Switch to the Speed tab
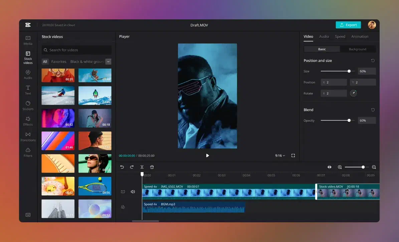The image size is (399, 242). pyautogui.click(x=340, y=36)
